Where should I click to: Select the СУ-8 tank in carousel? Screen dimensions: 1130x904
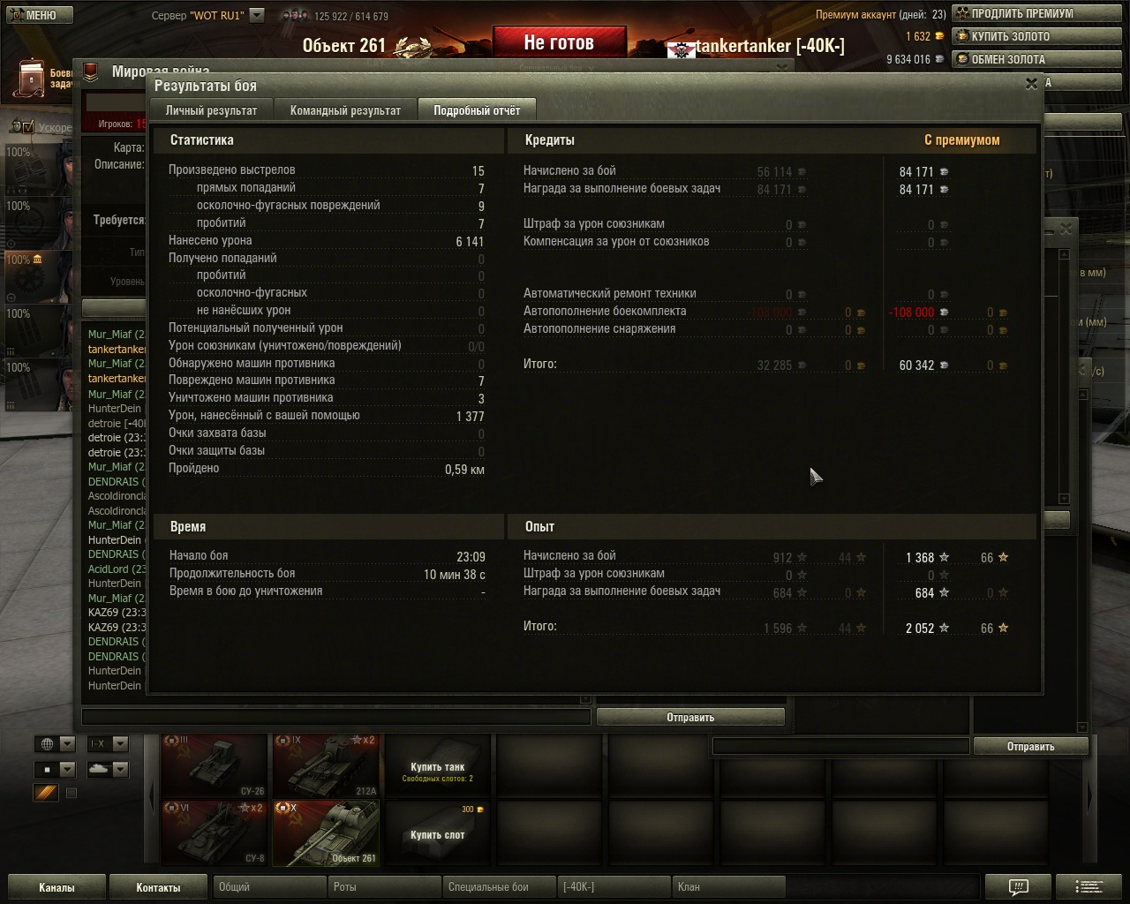pyautogui.click(x=215, y=832)
